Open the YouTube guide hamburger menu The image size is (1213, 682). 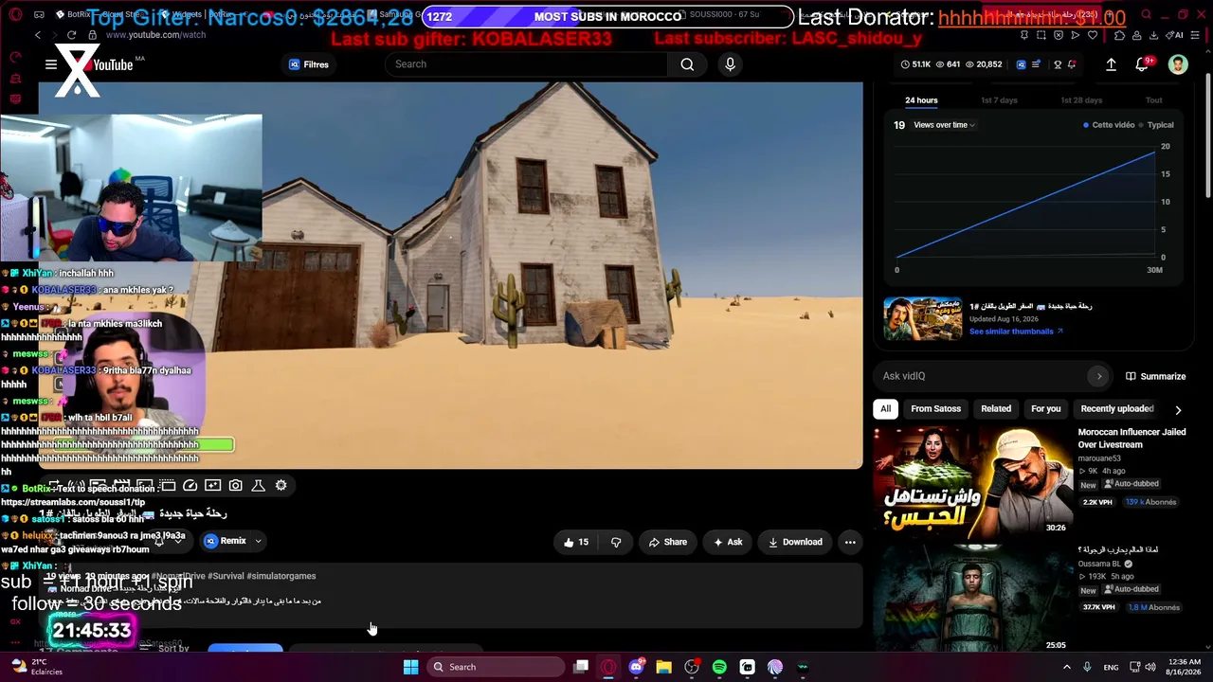point(51,64)
